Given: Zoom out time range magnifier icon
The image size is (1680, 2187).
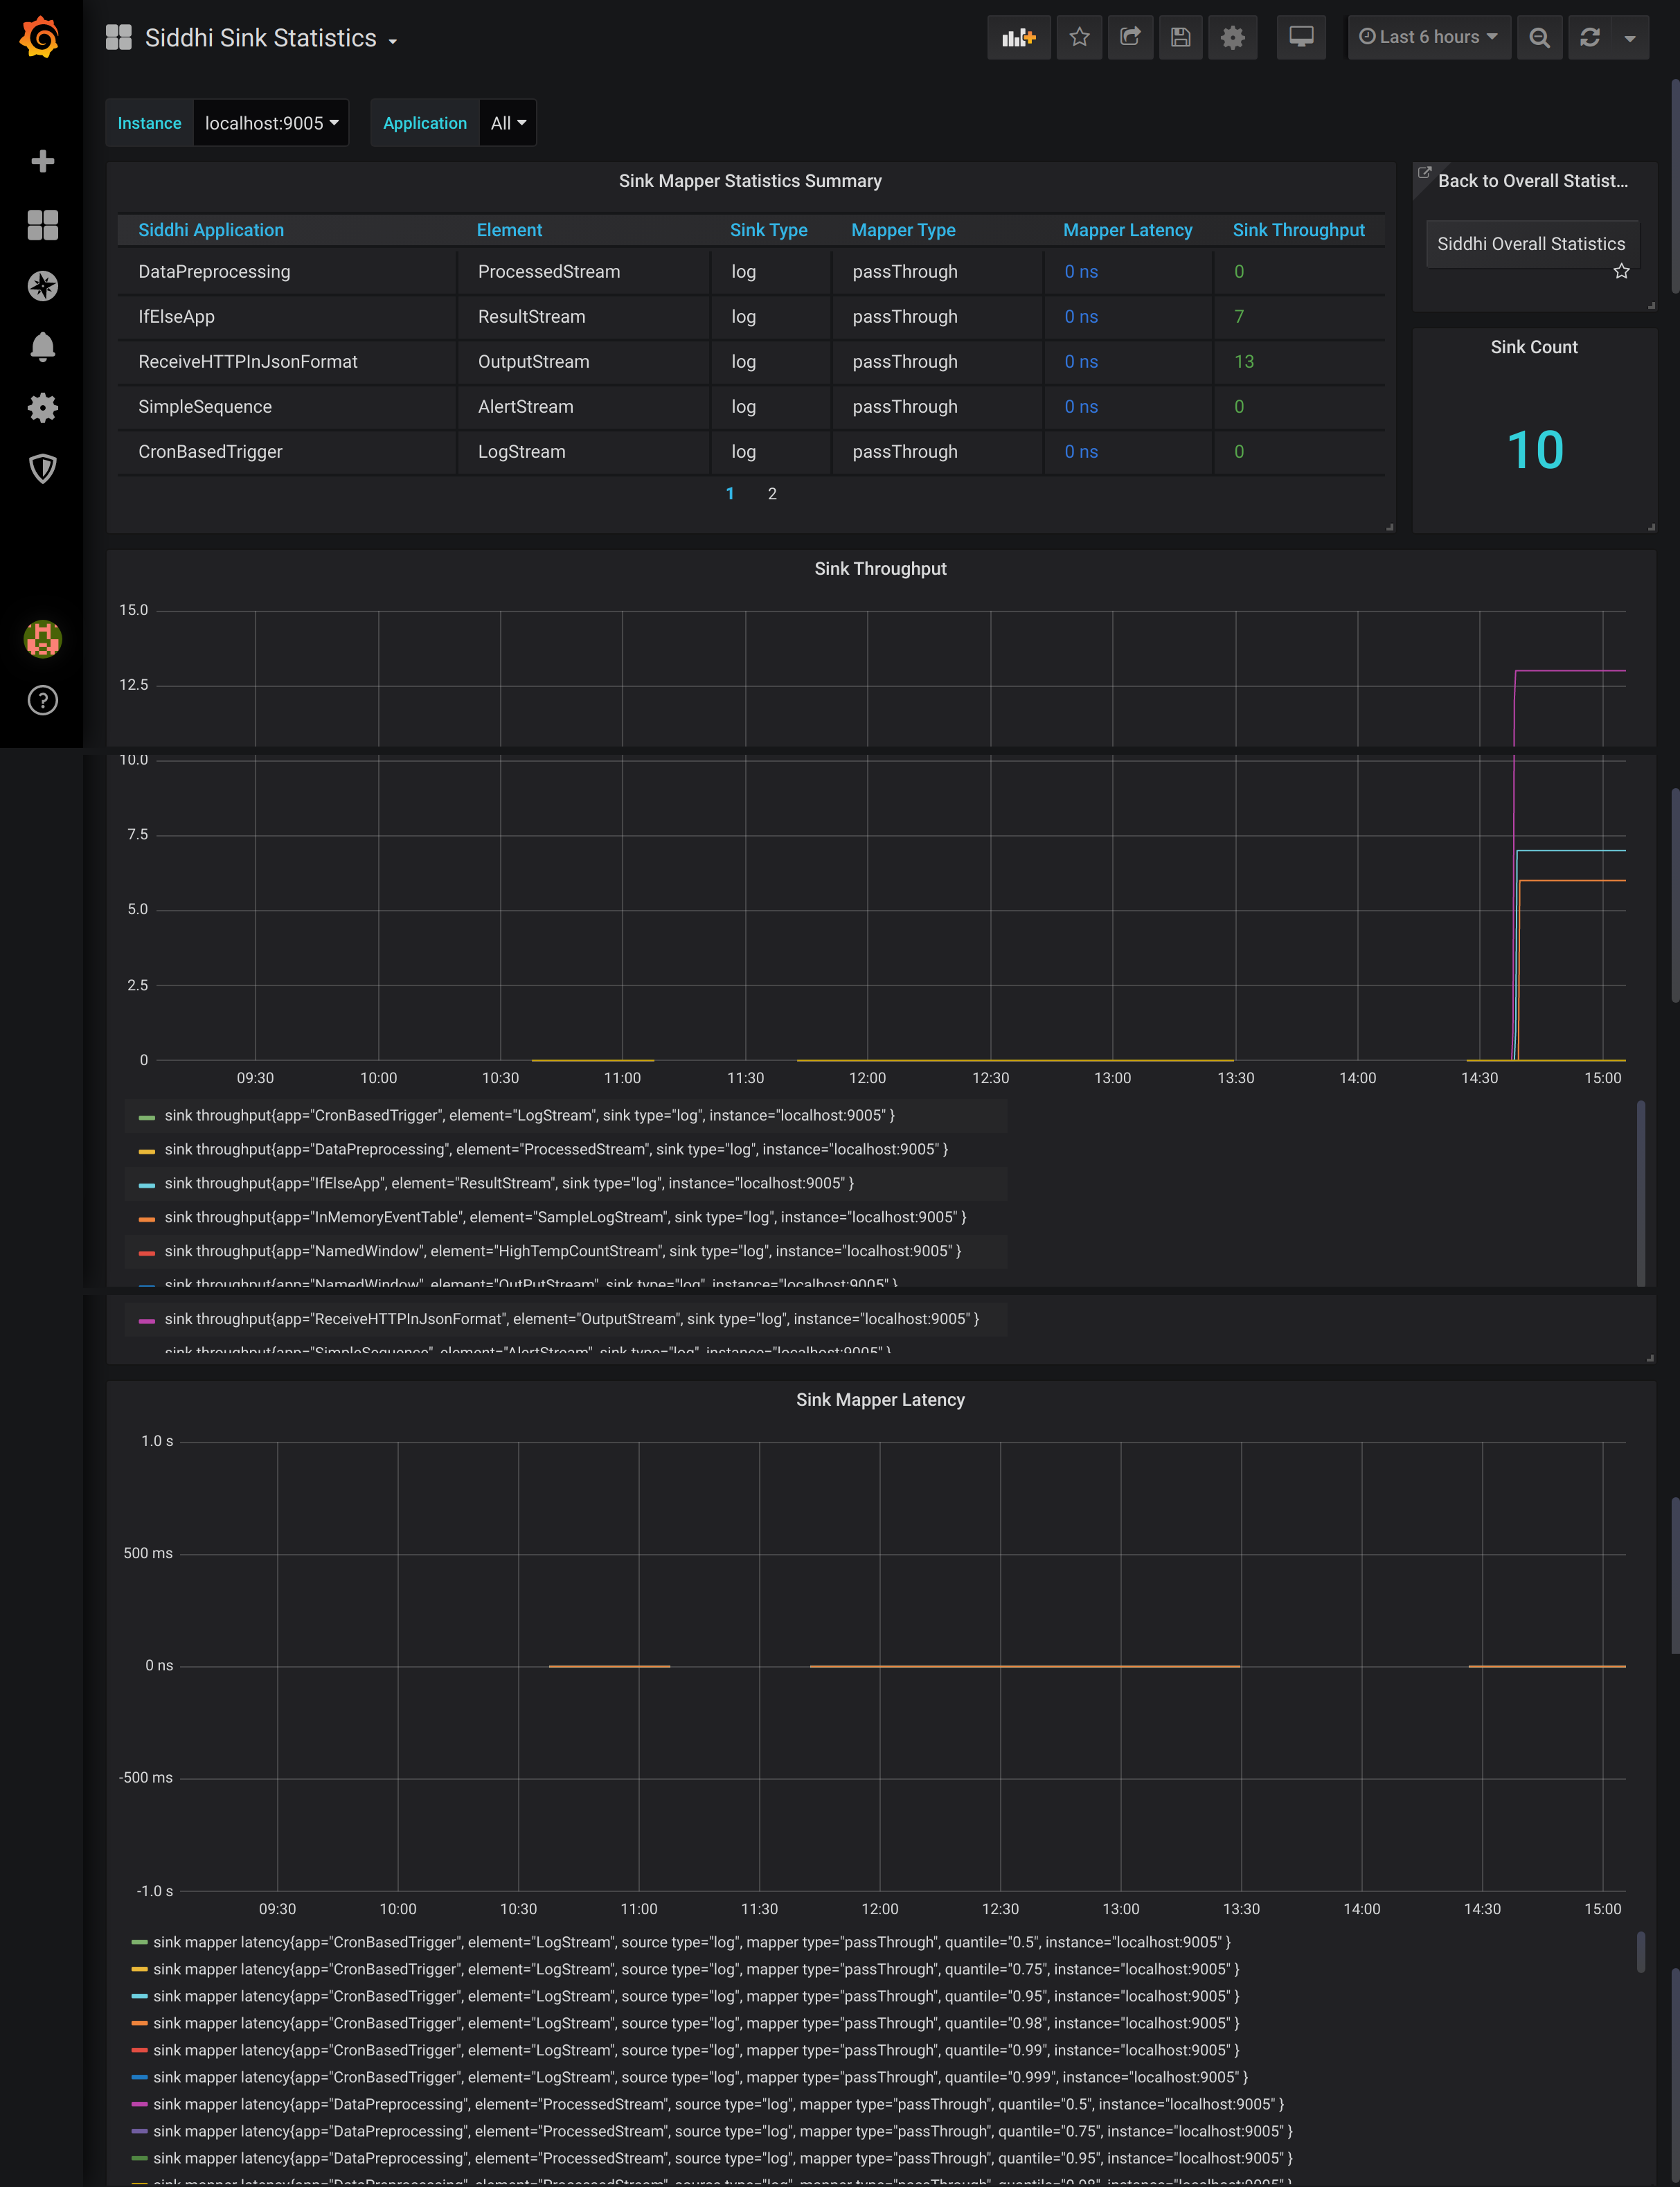Looking at the screenshot, I should point(1539,38).
